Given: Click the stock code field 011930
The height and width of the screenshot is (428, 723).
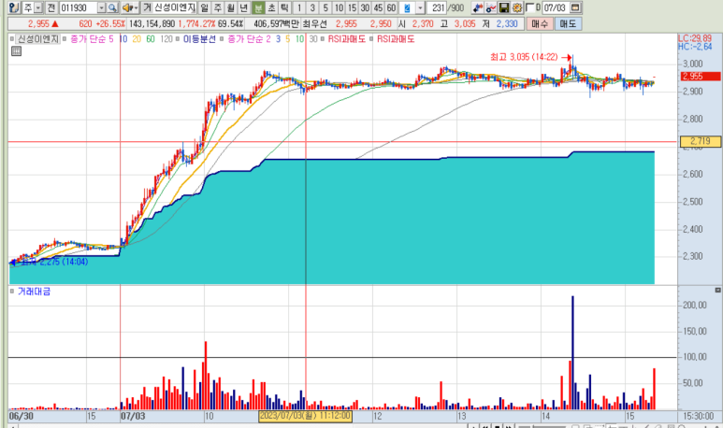Looking at the screenshot, I should [x=78, y=7].
